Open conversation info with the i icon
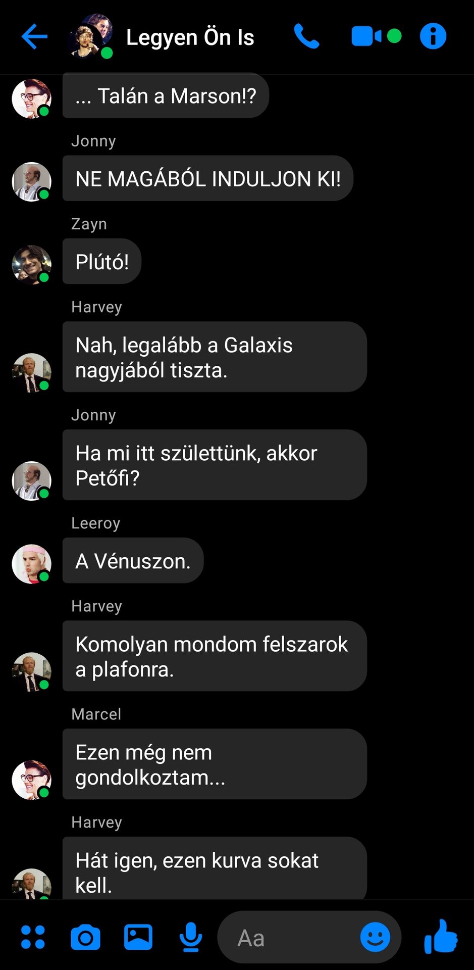Viewport: 474px width, 970px height. coord(433,36)
